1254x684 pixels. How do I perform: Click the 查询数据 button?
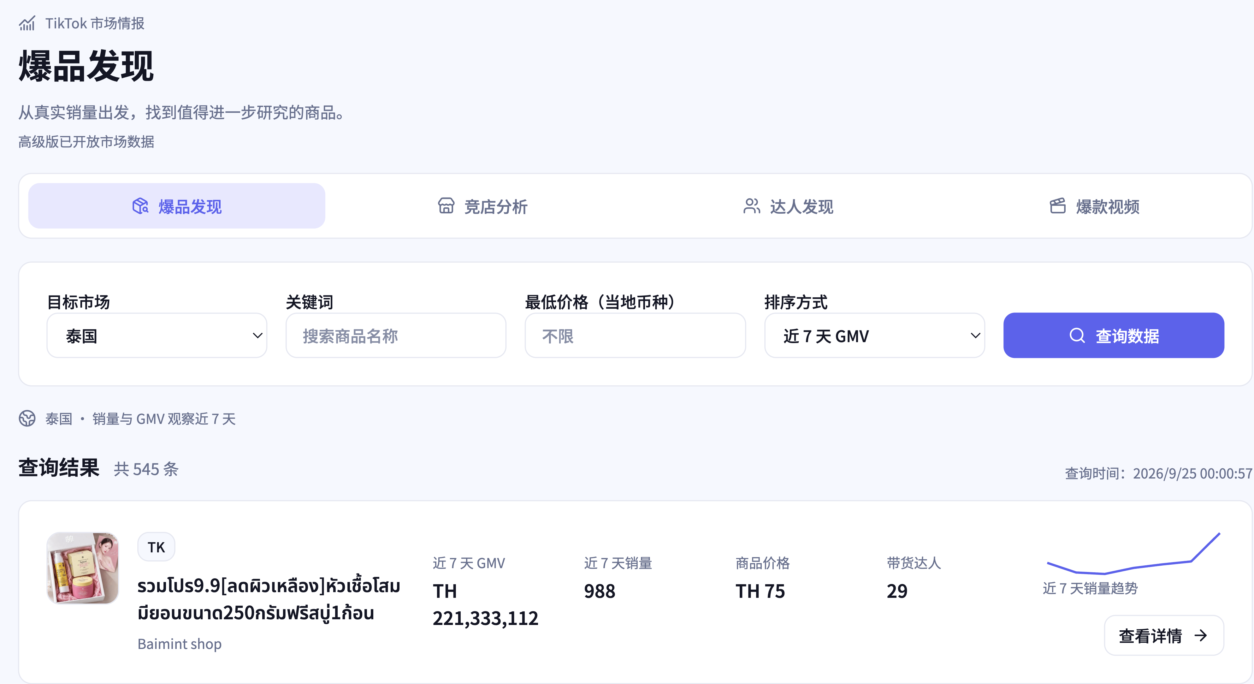[1113, 336]
